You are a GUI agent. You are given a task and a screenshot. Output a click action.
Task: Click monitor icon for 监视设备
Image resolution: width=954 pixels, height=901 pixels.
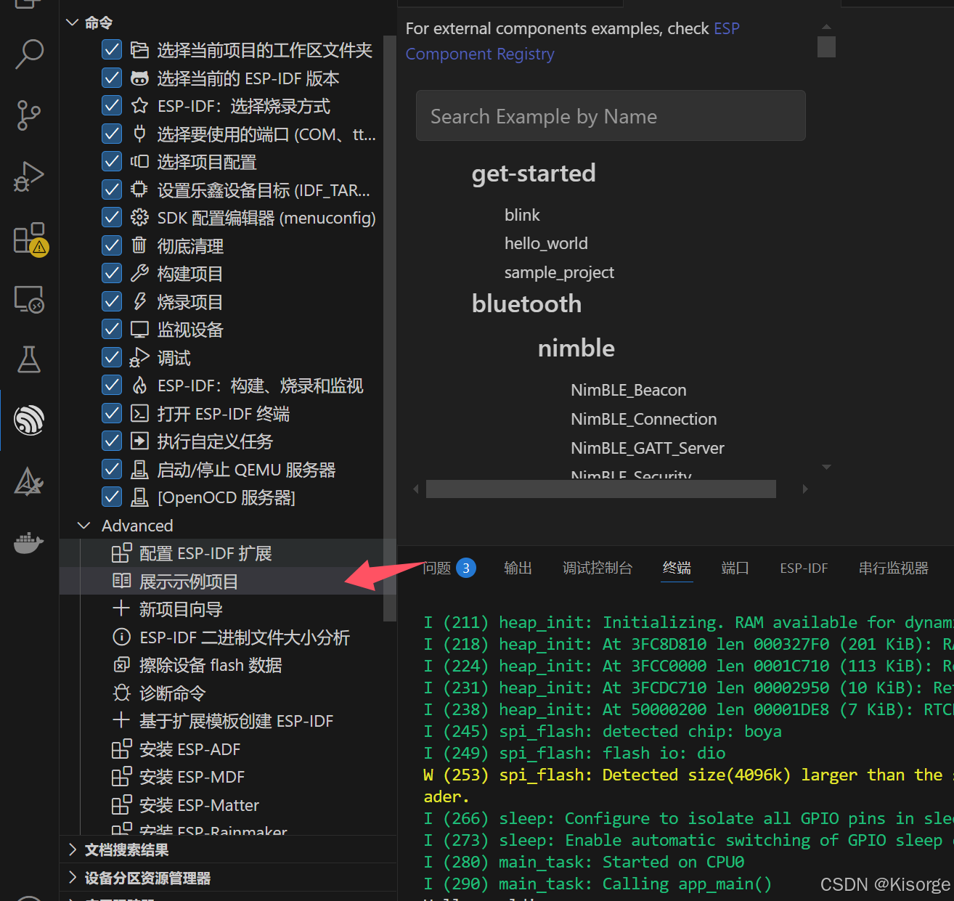coord(139,330)
